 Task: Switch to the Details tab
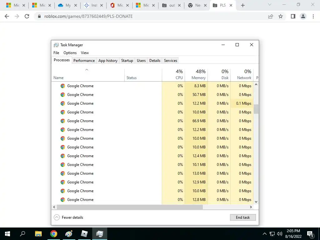155,61
